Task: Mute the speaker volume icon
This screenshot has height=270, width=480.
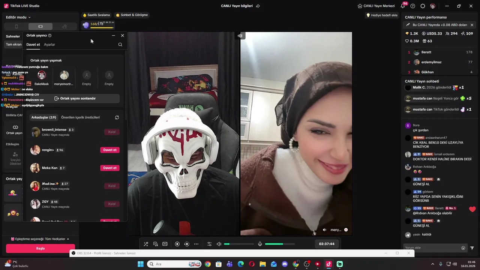Action: click(219, 244)
